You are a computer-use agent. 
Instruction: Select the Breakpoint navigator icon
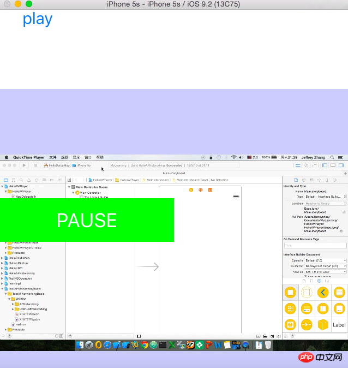pyautogui.click(x=52, y=180)
